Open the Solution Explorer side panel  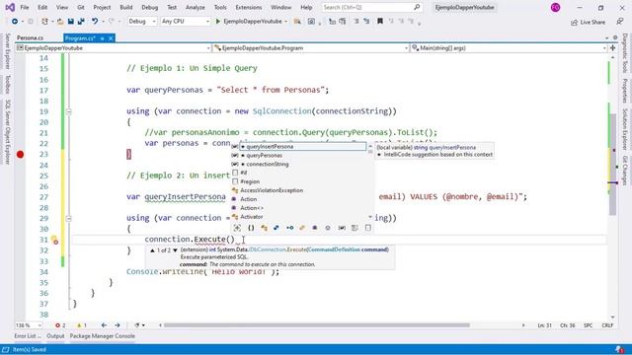[x=625, y=129]
